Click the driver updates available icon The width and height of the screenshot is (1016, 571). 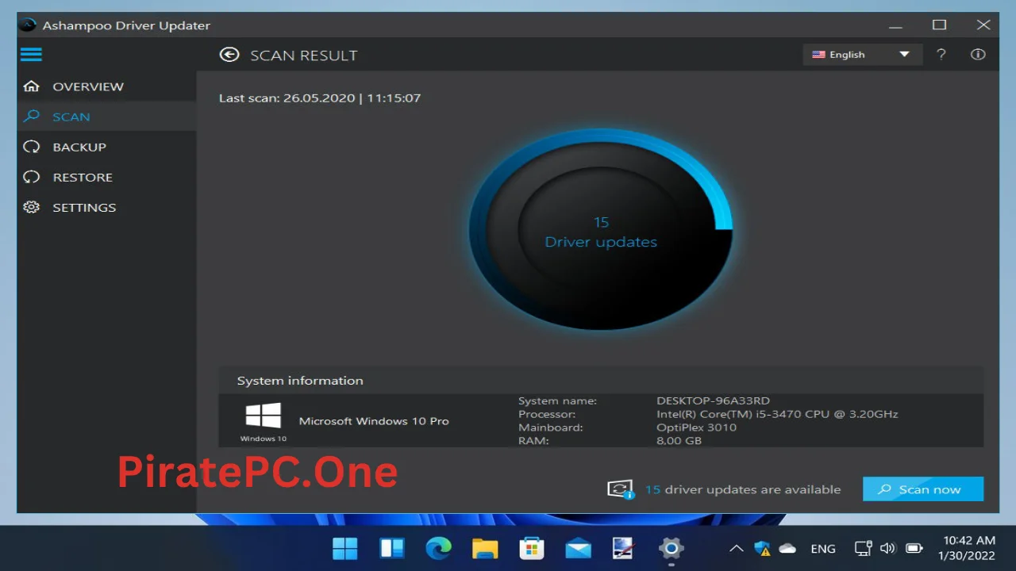click(x=621, y=489)
